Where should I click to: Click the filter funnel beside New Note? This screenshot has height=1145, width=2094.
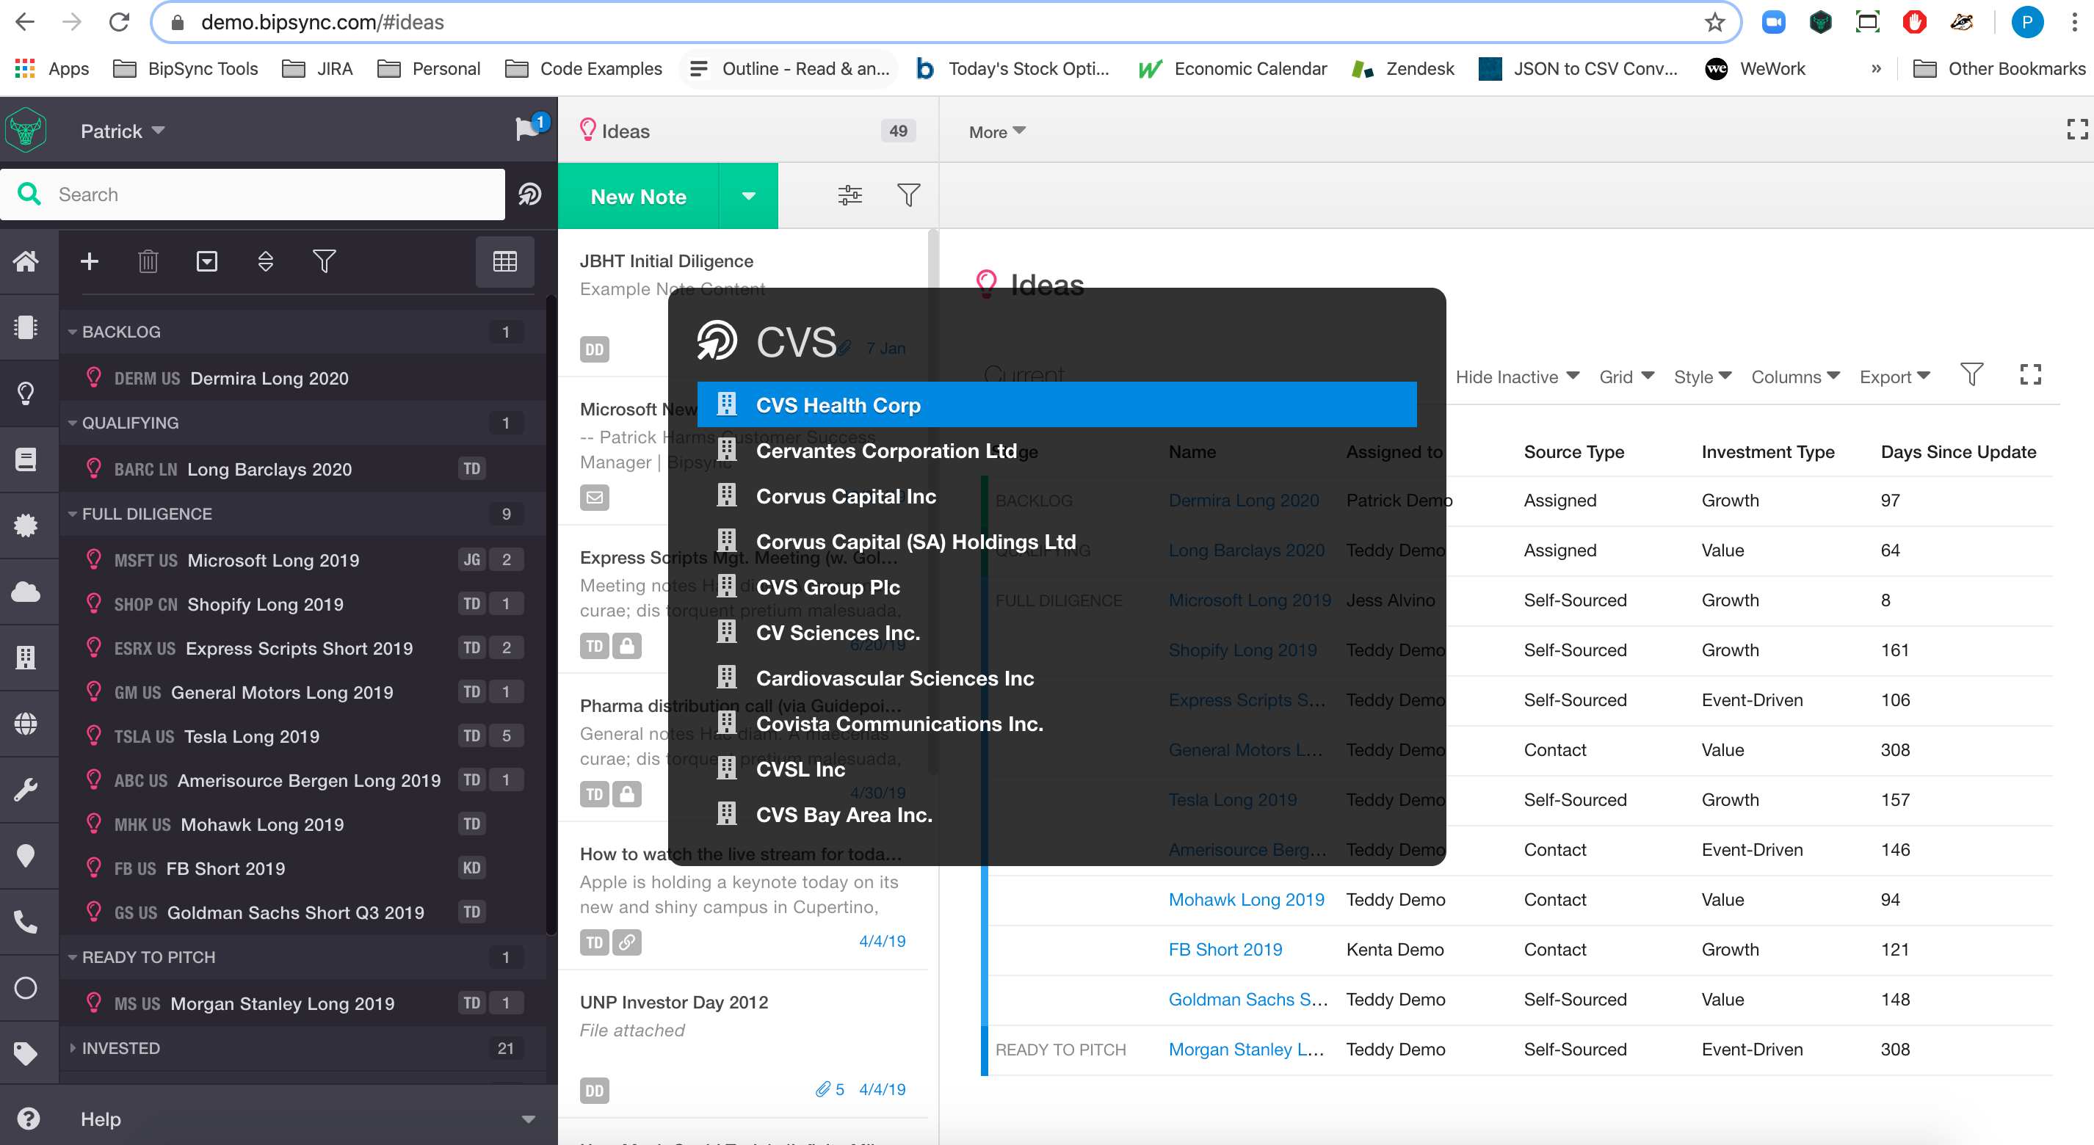tap(908, 195)
